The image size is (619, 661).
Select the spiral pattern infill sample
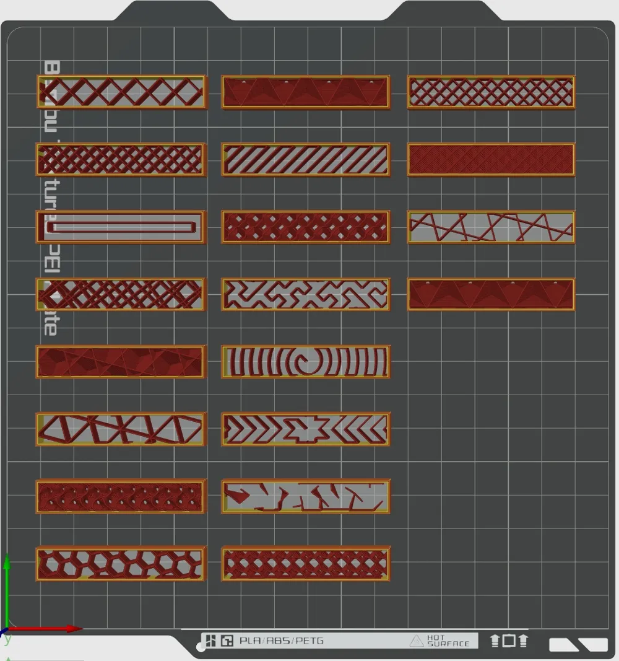tap(306, 362)
